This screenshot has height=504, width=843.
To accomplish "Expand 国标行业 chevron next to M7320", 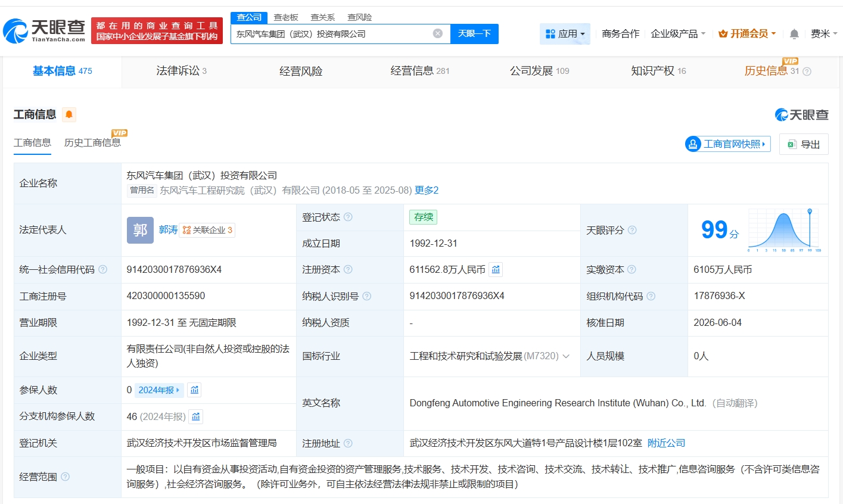I will pos(566,356).
